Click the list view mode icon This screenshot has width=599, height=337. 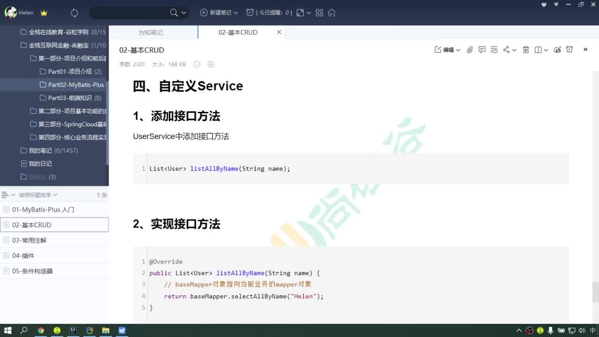tap(5, 195)
